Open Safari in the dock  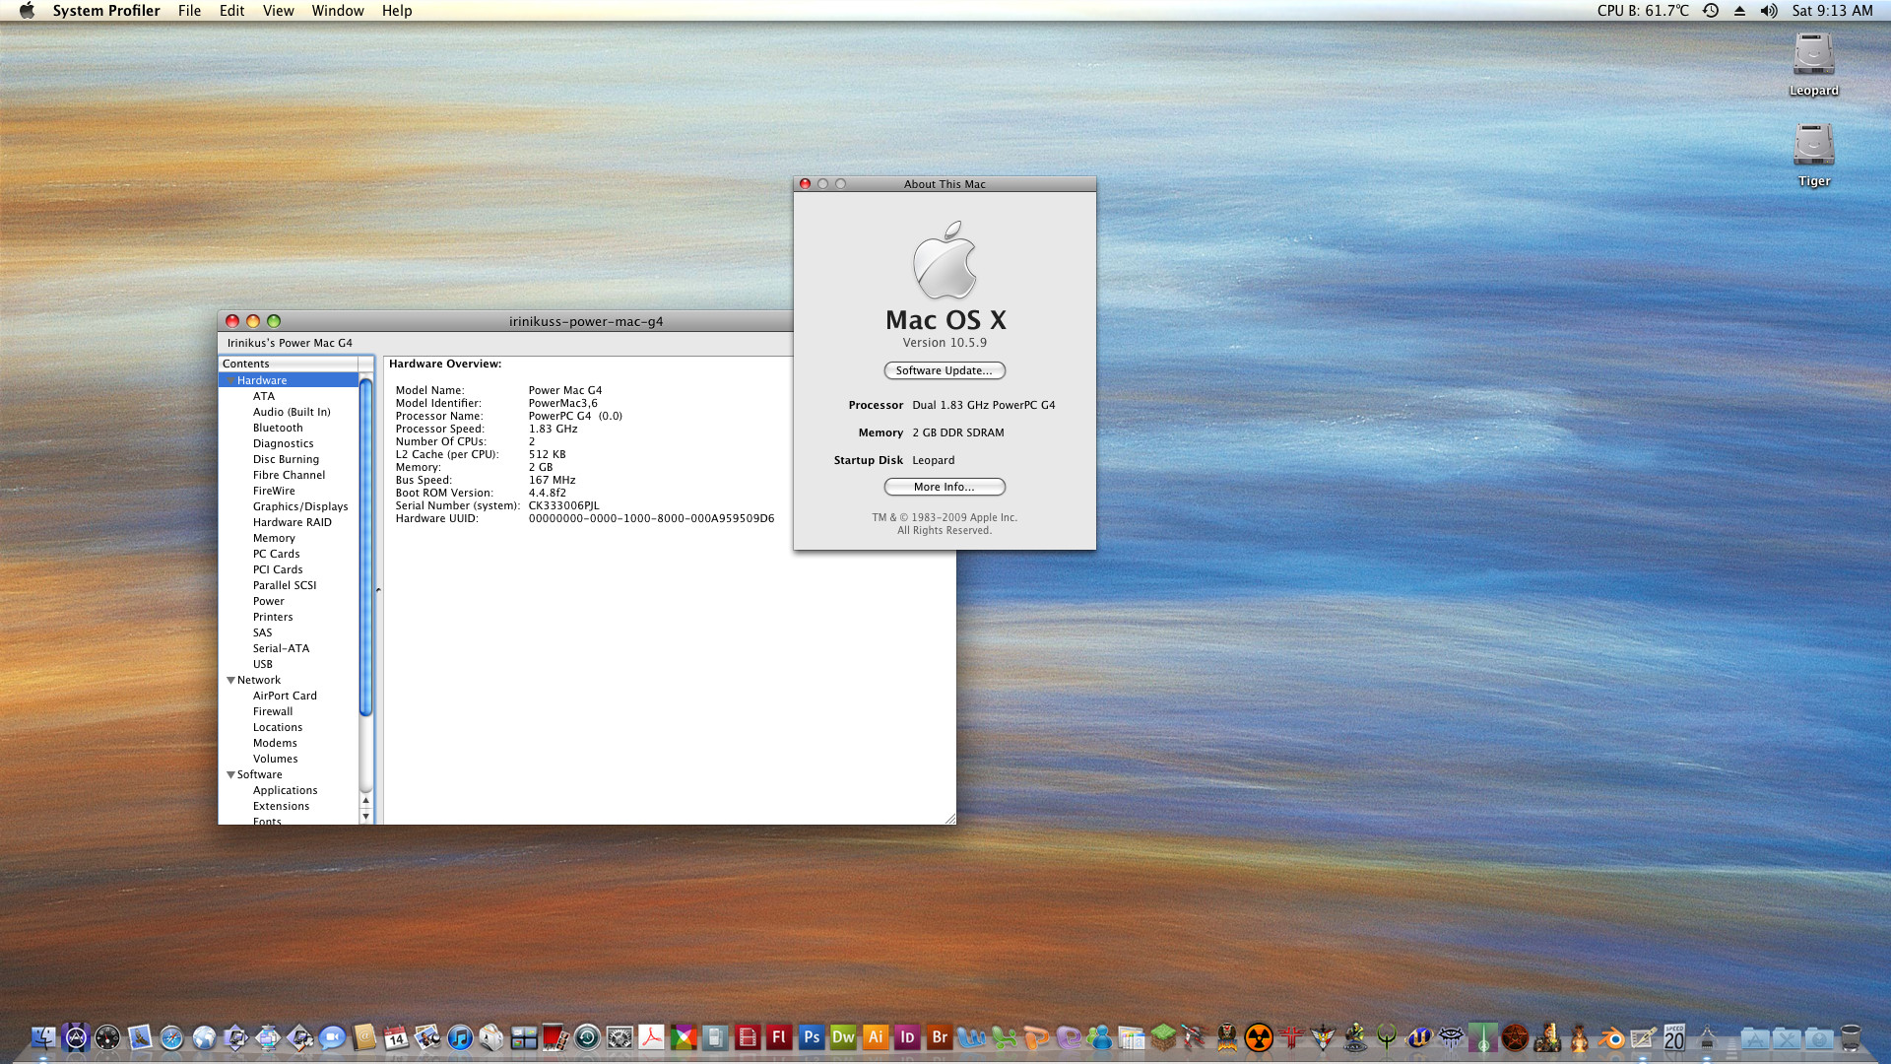(171, 1037)
